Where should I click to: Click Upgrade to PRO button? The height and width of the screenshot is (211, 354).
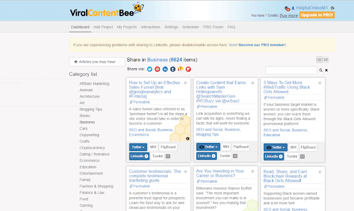317,15
